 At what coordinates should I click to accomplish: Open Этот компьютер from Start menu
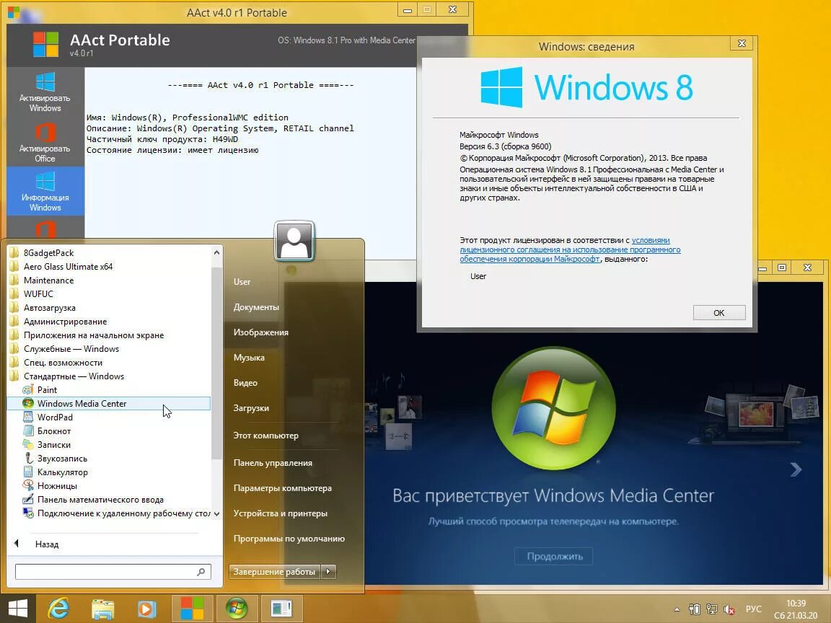pos(266,436)
